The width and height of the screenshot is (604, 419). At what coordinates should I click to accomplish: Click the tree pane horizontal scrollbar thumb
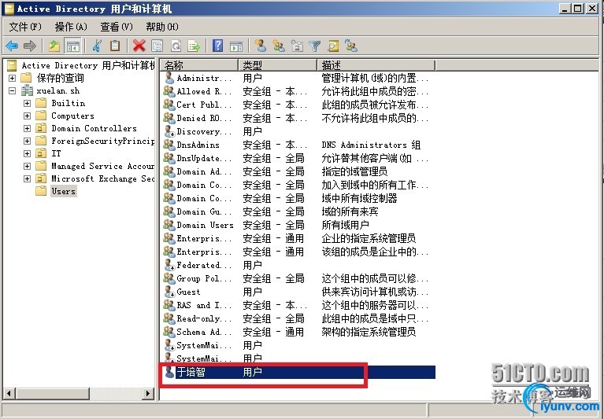54,393
